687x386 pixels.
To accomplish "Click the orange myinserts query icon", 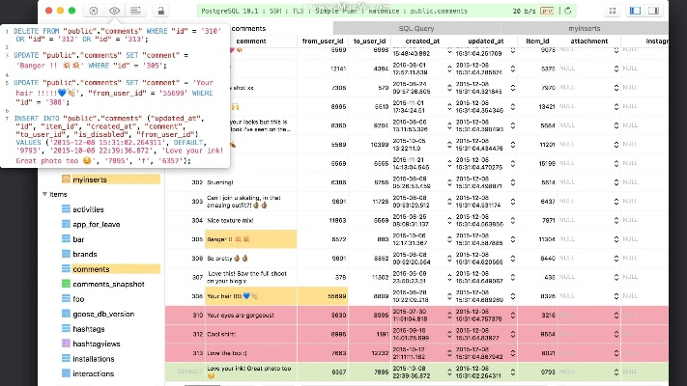I will click(x=67, y=179).
